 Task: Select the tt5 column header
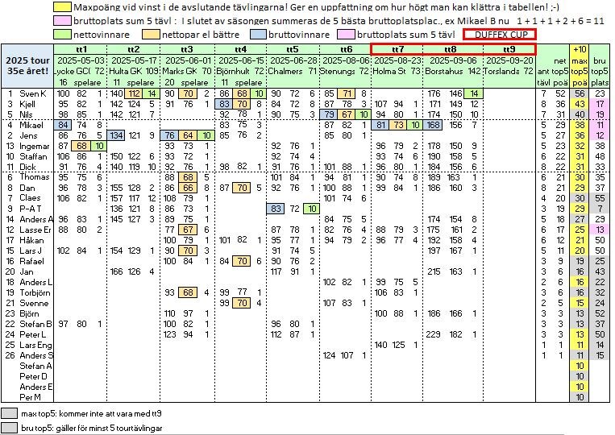click(x=292, y=50)
